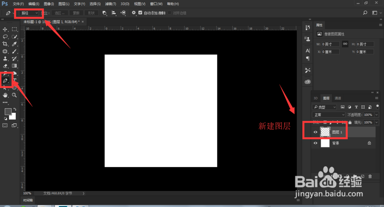Select the Eyedropper tool
Image resolution: width=384 pixels, height=207 pixels.
[x=15, y=44]
